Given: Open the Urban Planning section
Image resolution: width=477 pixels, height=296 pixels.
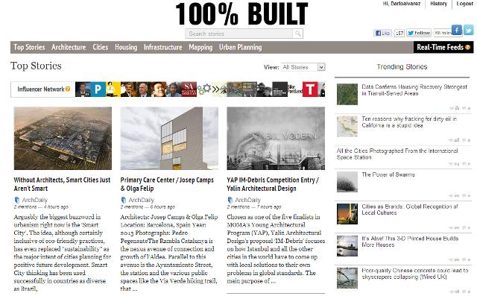Looking at the screenshot, I should pyautogui.click(x=240, y=47).
